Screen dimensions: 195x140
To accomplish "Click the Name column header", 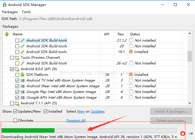I will tap(18, 34).
